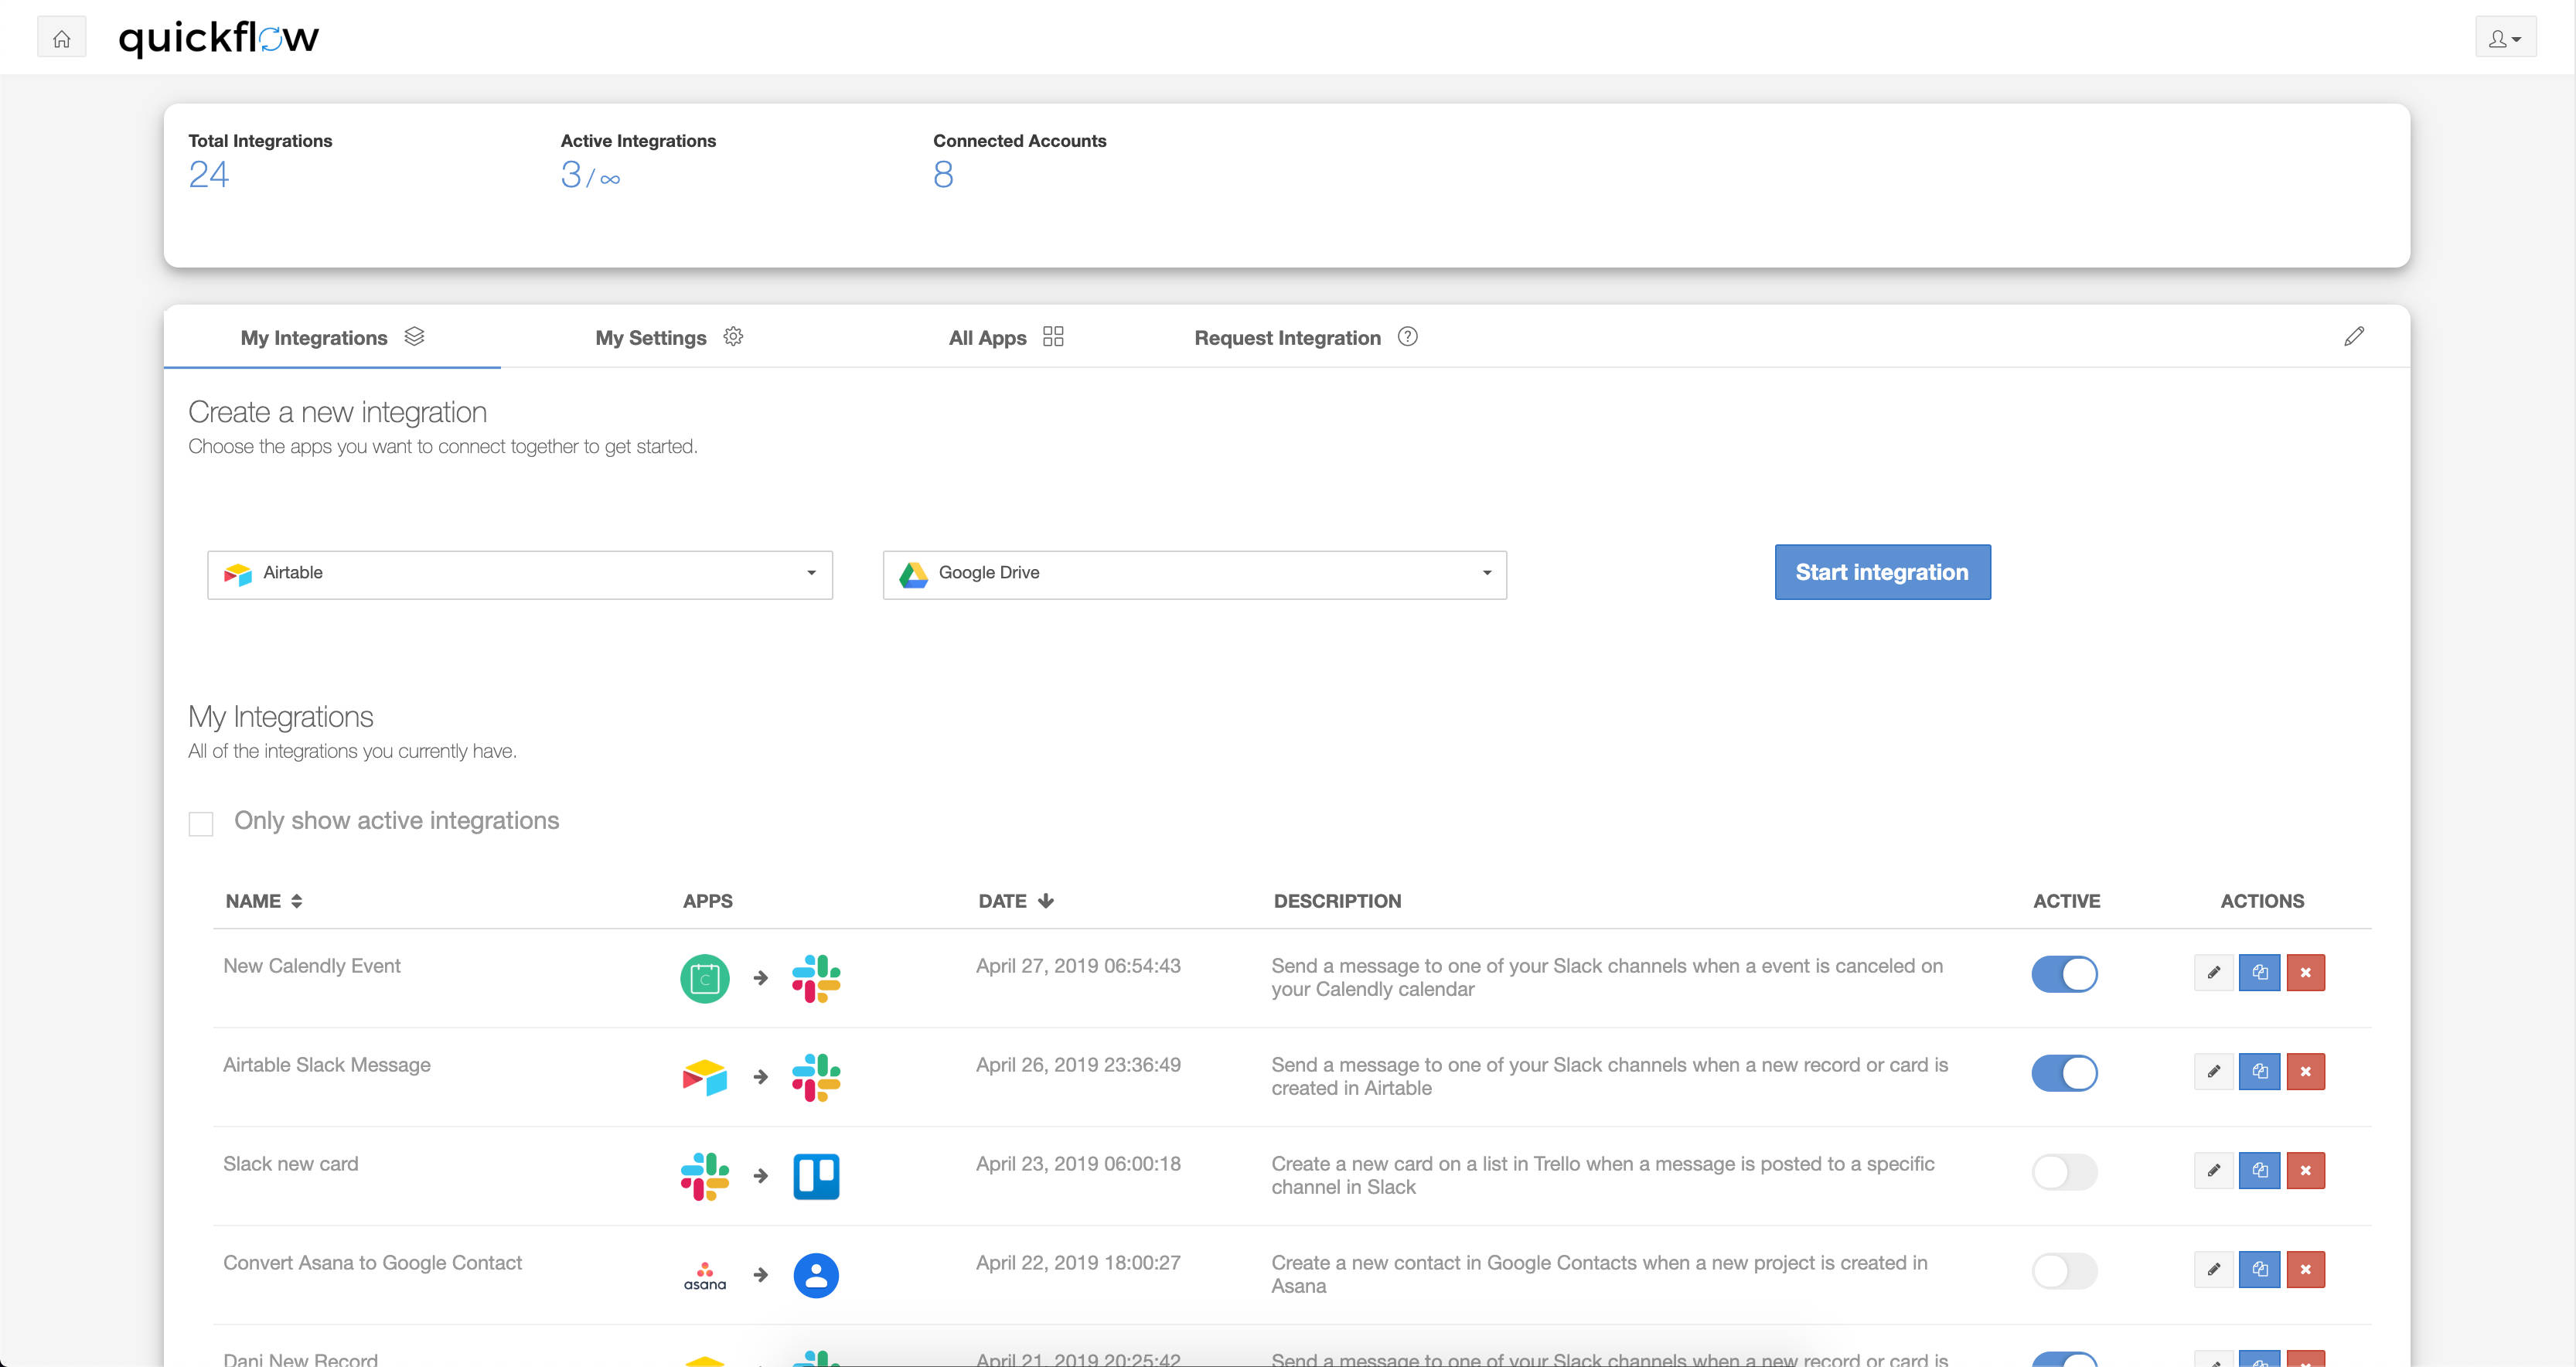This screenshot has width=2576, height=1367.
Task: Duplicate the Airtable Slack Message integration
Action: coord(2260,1071)
